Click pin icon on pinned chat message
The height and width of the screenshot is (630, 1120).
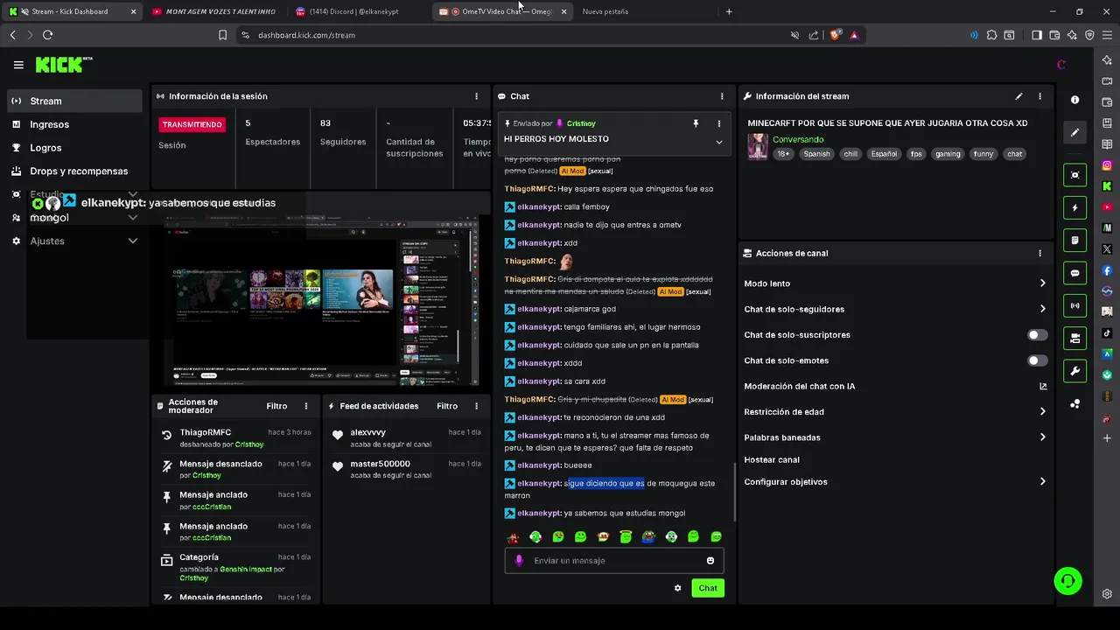(696, 123)
